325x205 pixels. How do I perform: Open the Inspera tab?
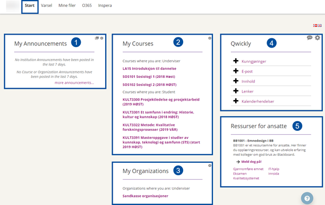105,5
